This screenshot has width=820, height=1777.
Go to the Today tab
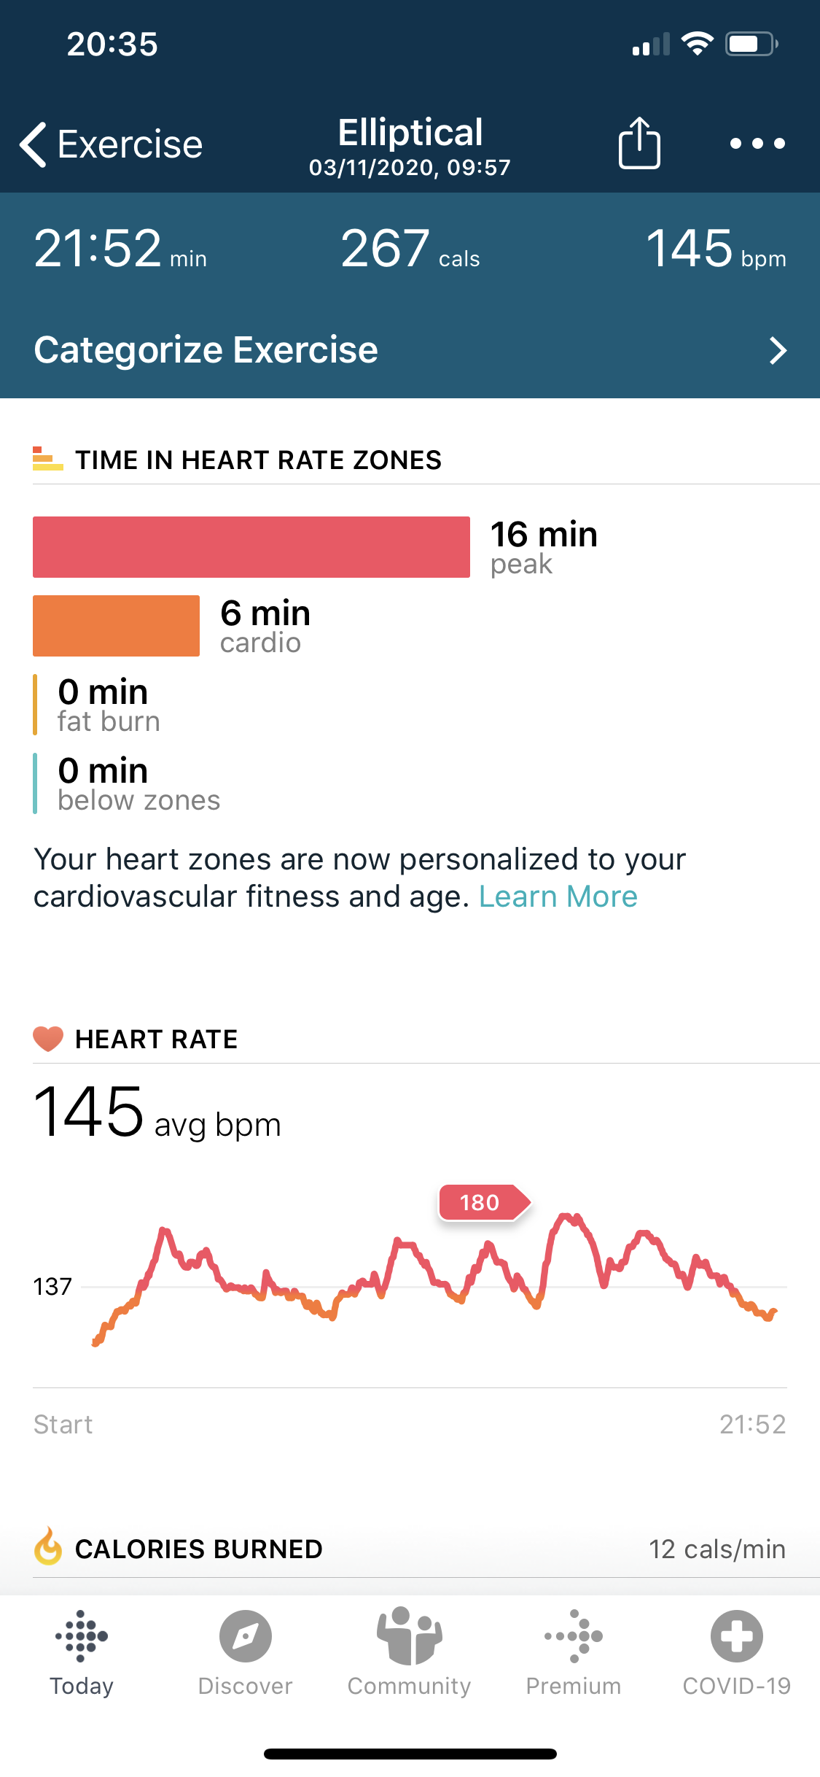point(82,1635)
